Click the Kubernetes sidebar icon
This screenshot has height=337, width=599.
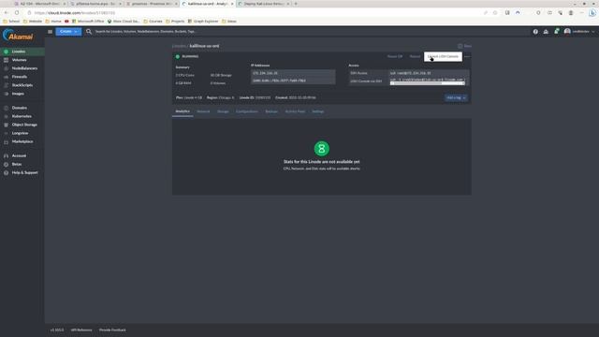point(6,116)
